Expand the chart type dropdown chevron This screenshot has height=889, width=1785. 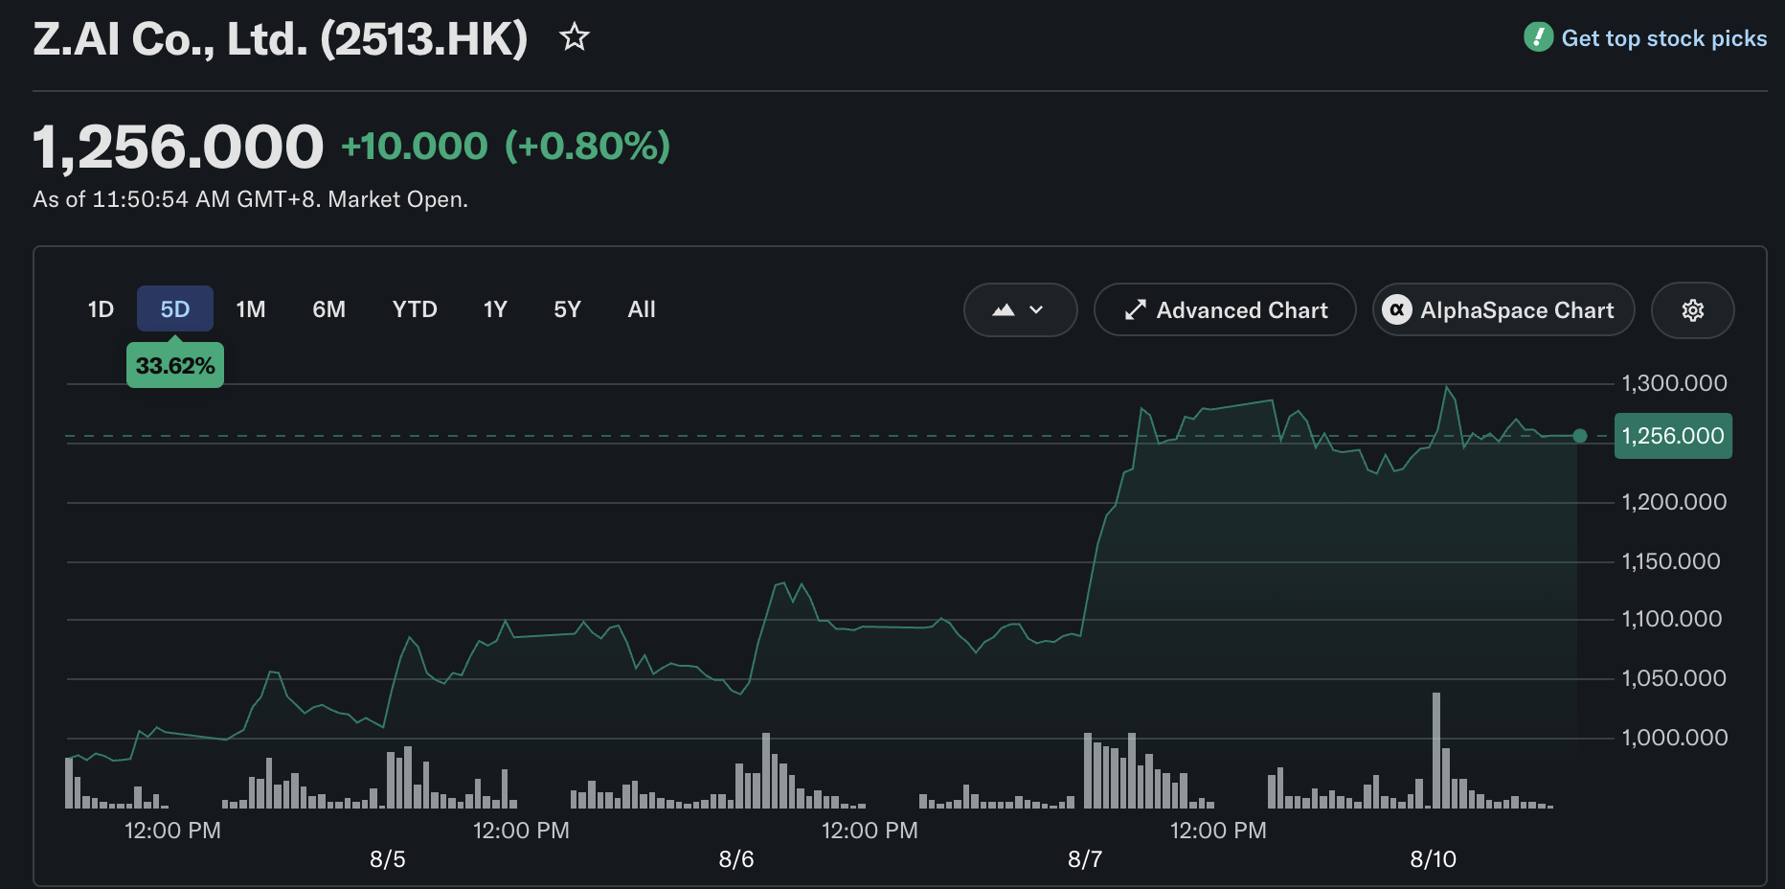(1036, 310)
